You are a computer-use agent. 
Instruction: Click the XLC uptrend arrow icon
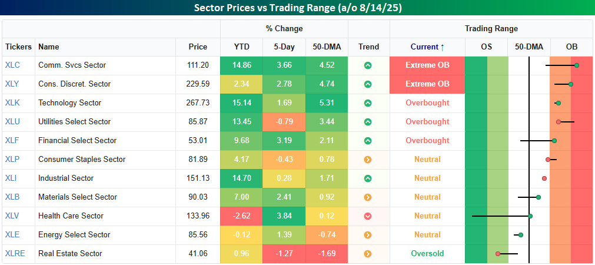[368, 65]
